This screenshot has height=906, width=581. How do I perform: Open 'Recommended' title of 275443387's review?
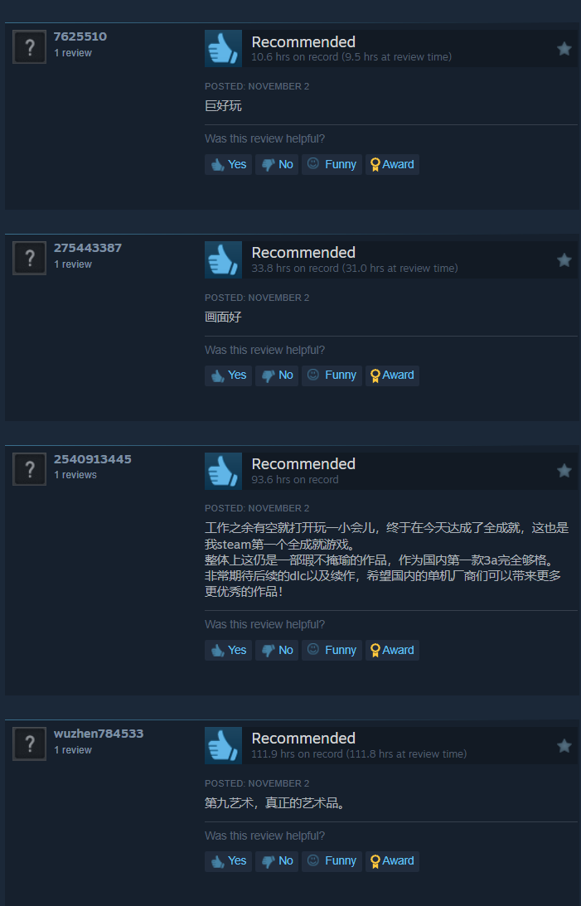pos(303,253)
